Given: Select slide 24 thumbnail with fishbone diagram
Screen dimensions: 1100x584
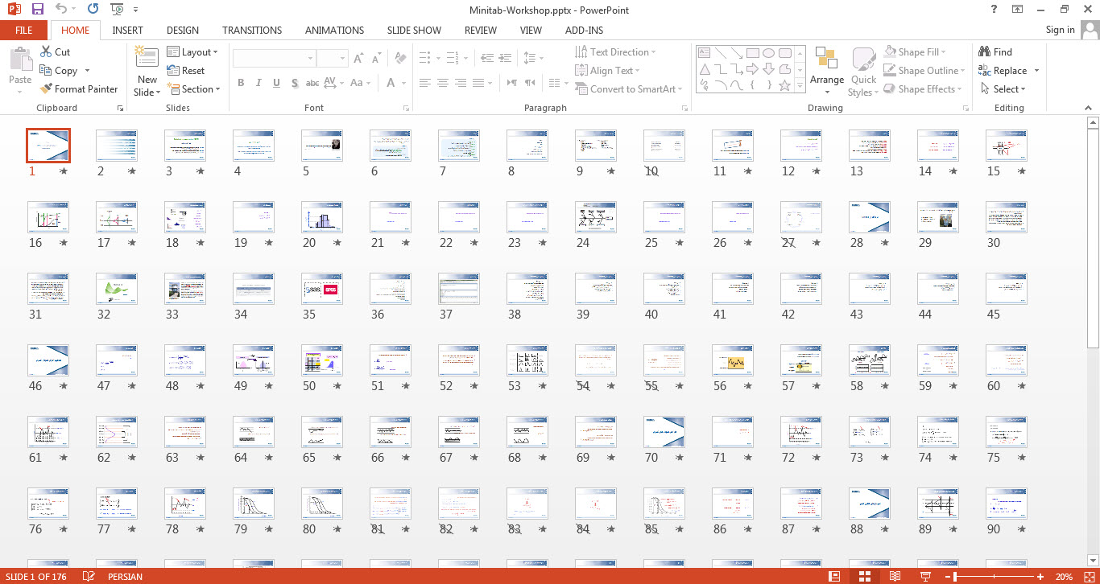Looking at the screenshot, I should point(596,217).
